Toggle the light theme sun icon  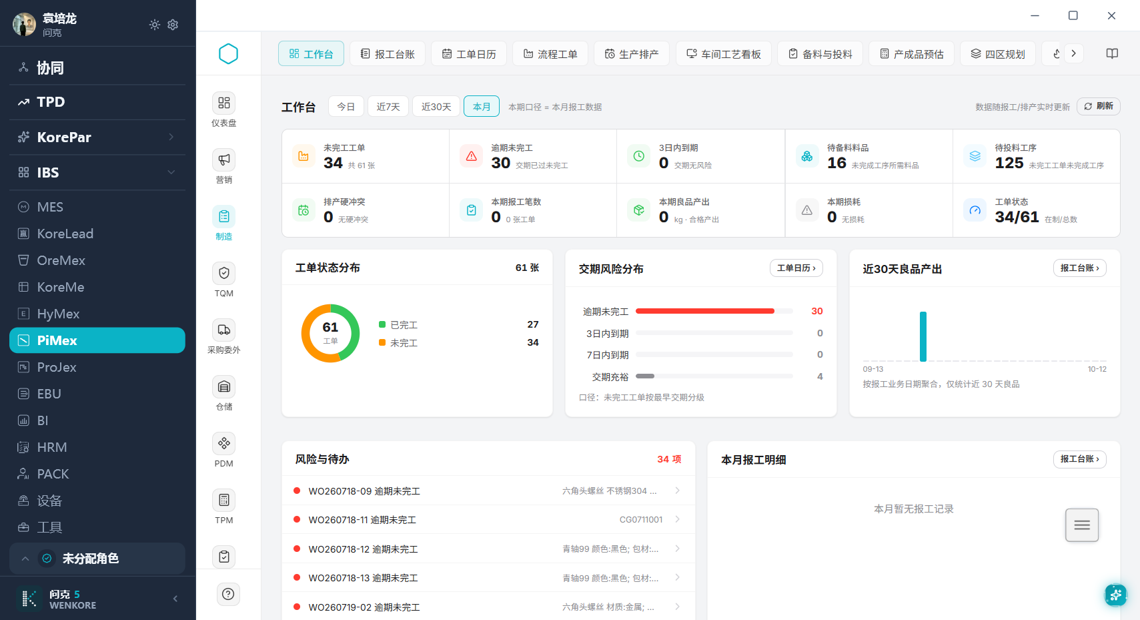[155, 25]
